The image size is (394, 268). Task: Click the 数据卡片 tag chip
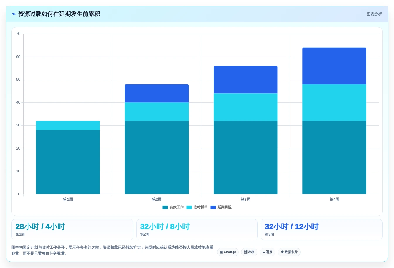point(289,252)
